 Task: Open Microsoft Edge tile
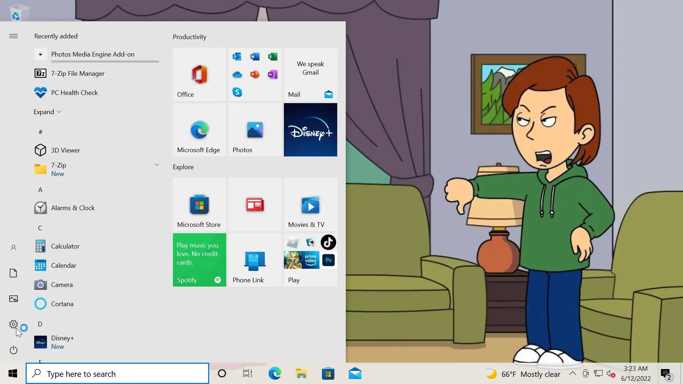[199, 130]
